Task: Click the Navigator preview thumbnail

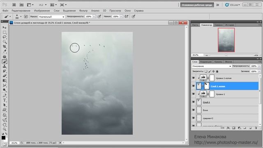Action: pyautogui.click(x=226, y=40)
